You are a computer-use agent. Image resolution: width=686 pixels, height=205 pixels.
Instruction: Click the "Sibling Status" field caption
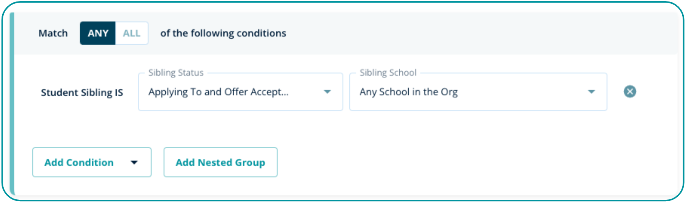coord(176,73)
